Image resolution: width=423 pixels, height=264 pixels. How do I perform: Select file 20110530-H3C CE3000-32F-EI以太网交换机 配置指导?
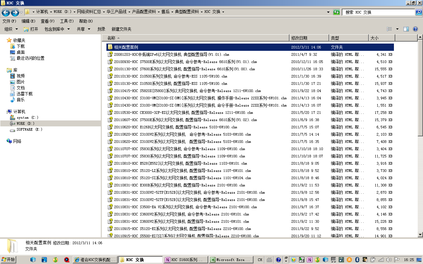click(250, 113)
